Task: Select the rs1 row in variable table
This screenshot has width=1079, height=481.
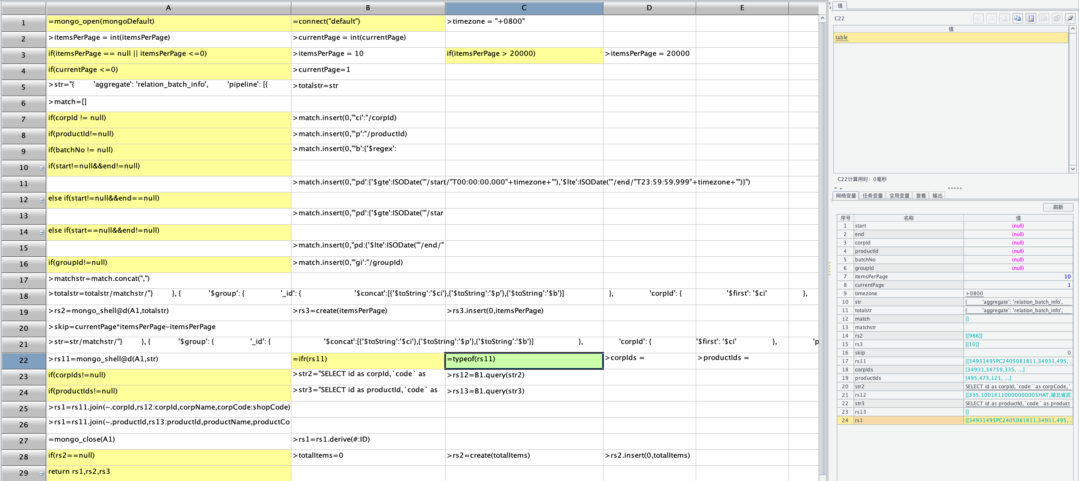Action: [908, 420]
